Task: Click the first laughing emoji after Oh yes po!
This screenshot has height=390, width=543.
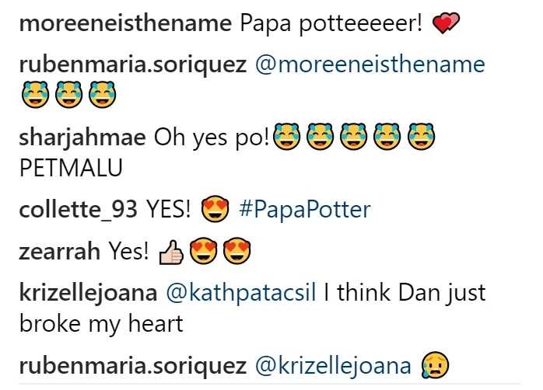Action: point(286,137)
